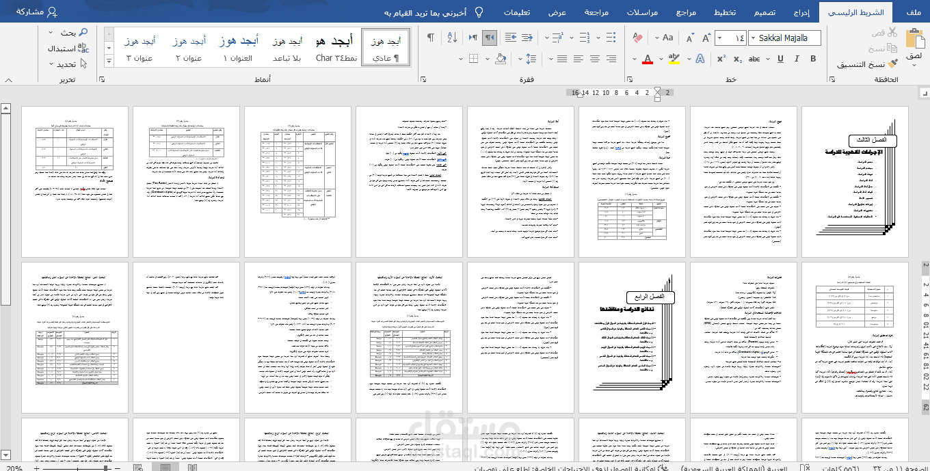Switch to References (مراجع) tab

[686, 12]
